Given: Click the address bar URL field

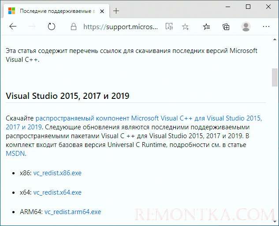Looking at the screenshot, I should tap(120, 27).
